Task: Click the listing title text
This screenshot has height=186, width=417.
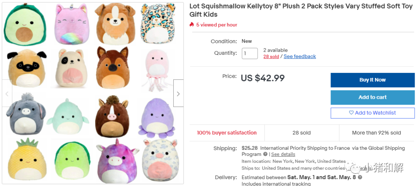Action: point(300,10)
